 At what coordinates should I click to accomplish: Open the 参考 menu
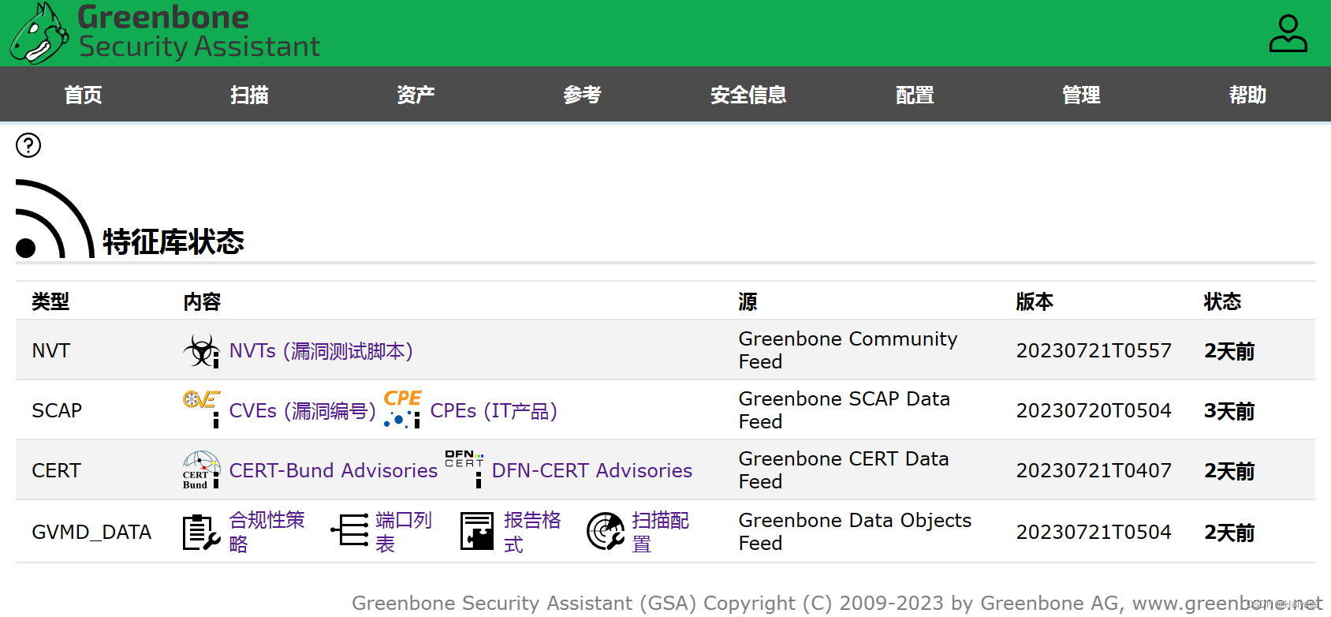point(582,95)
